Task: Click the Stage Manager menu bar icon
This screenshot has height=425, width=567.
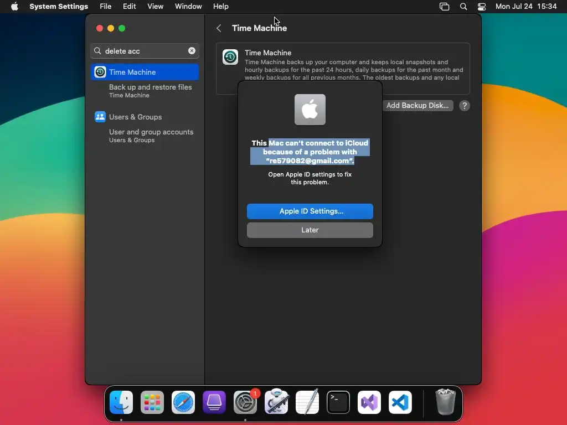Action: (x=444, y=7)
